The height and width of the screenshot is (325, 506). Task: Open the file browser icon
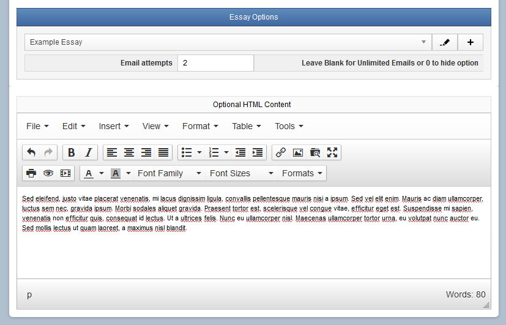[x=315, y=152]
